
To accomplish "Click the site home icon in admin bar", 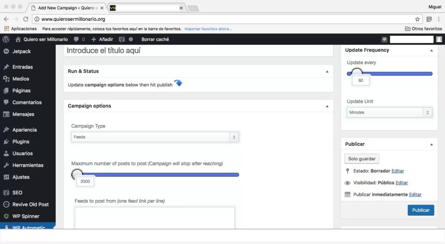I will (x=18, y=39).
